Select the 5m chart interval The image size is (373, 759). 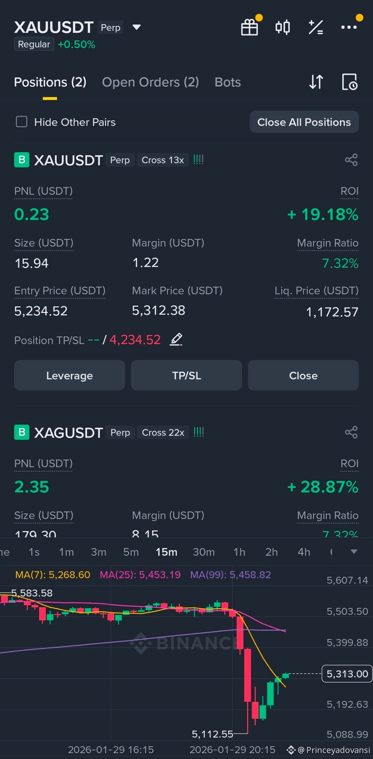coord(131,552)
